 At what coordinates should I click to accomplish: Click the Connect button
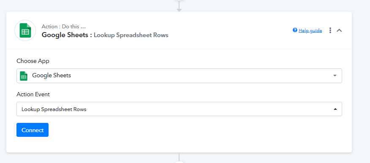[x=33, y=130]
